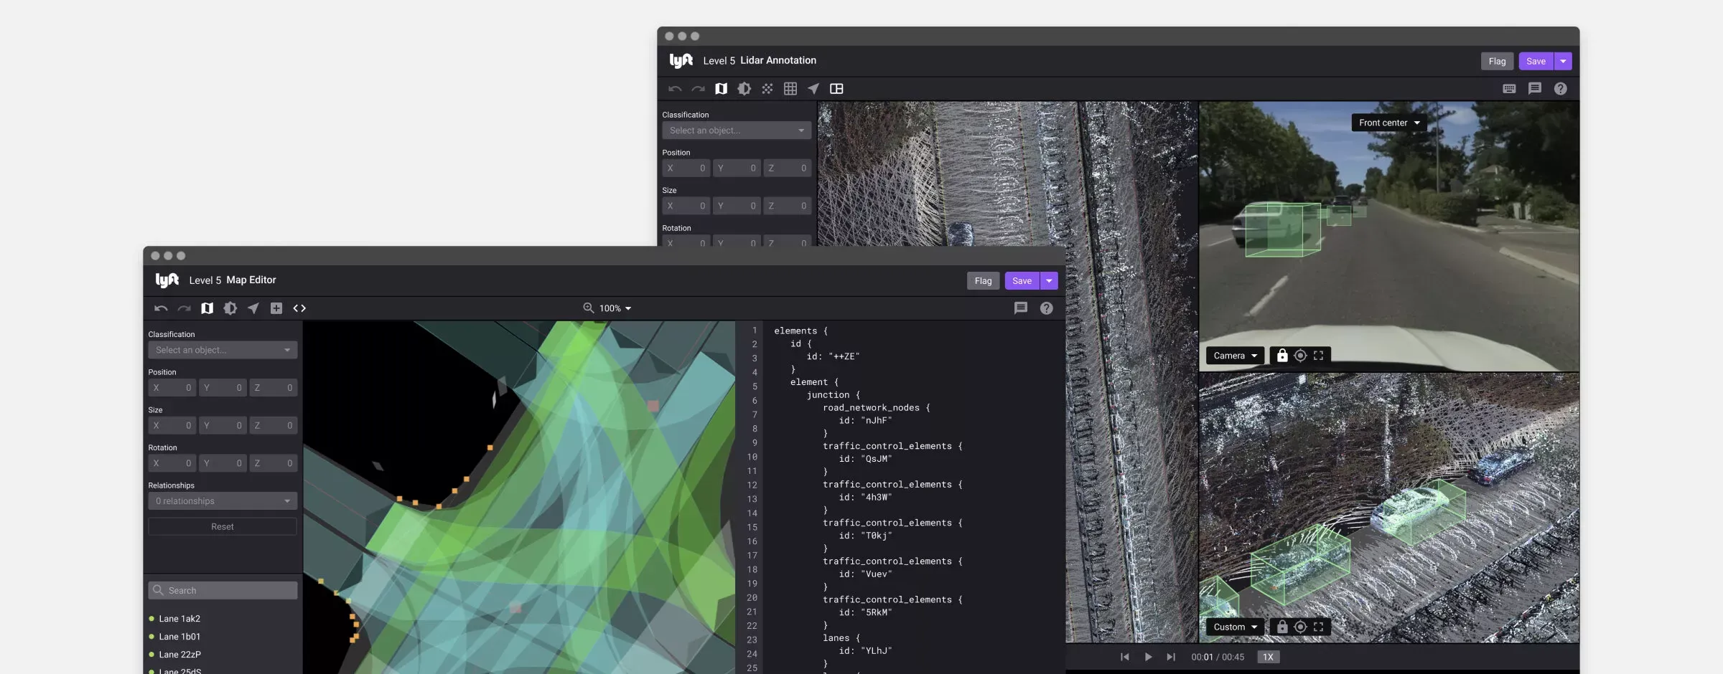The height and width of the screenshot is (674, 1723).
Task: Click the Lyft logo in Lidar Annotation
Action: [681, 61]
